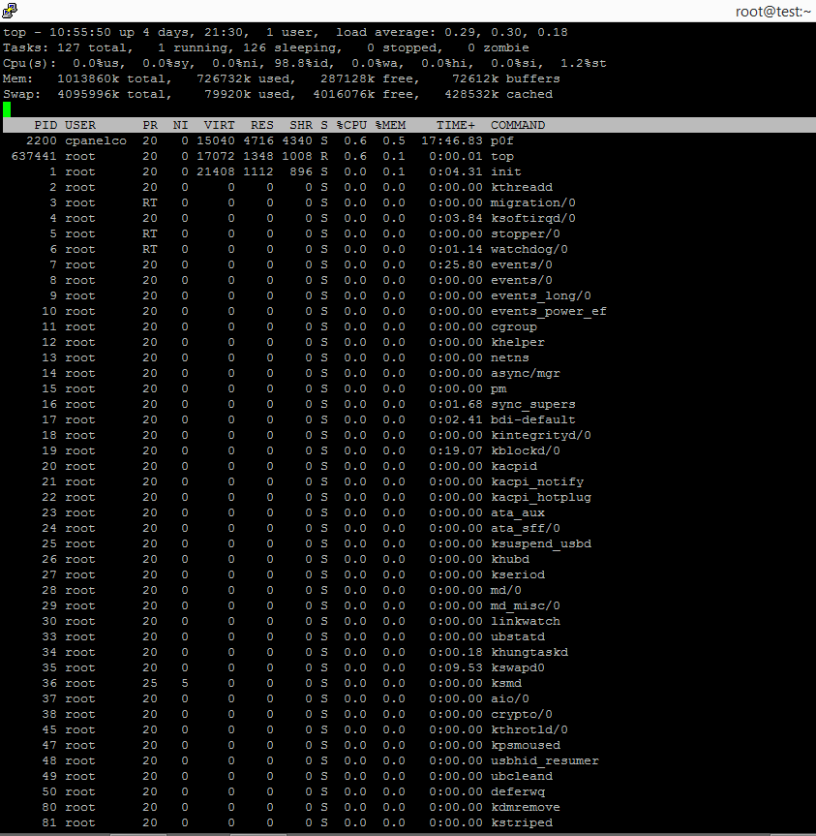The width and height of the screenshot is (816, 836).
Task: Click the VIRT column header
Action: coord(219,125)
